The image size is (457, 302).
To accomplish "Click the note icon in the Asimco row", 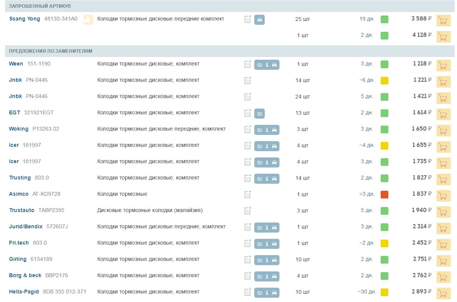I will [x=248, y=194].
